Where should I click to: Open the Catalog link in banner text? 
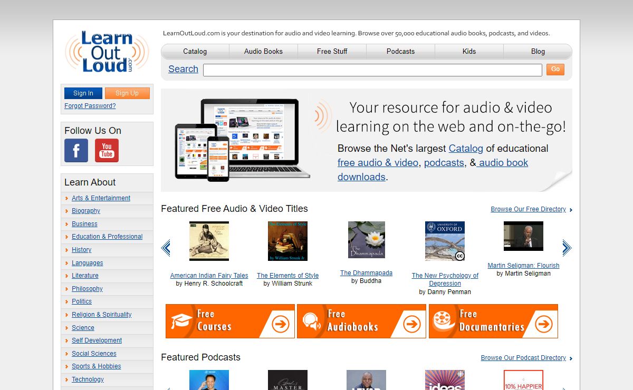466,149
